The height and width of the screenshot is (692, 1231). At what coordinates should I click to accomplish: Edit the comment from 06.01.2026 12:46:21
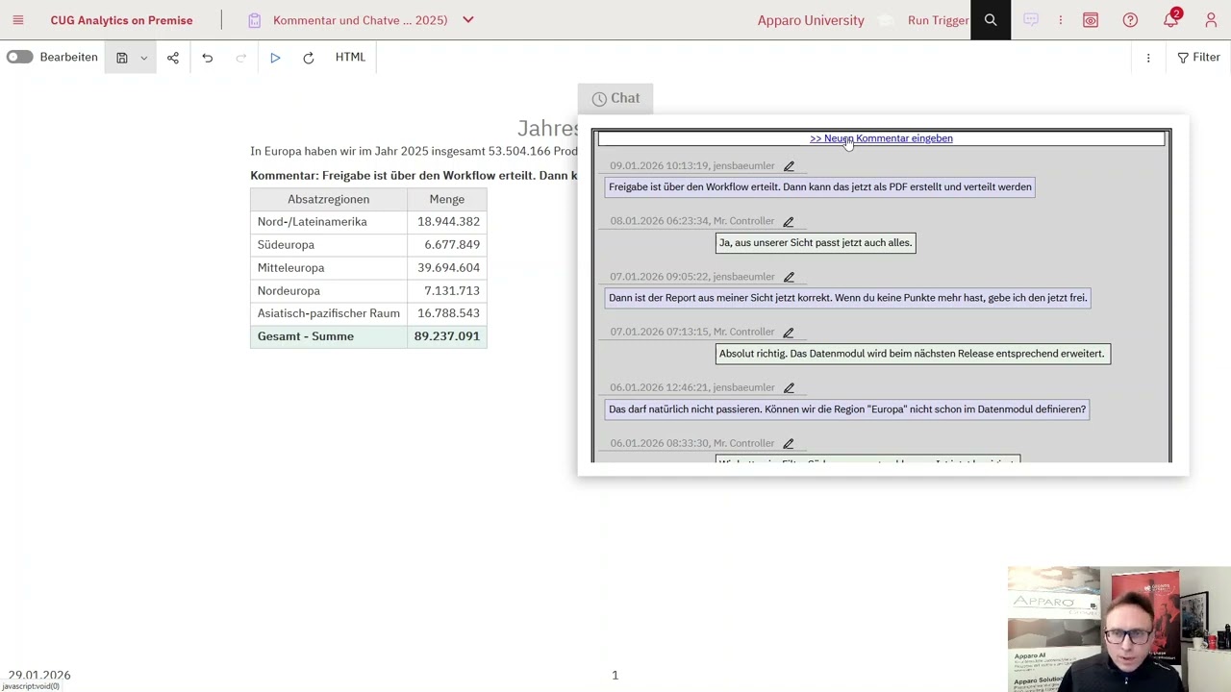(x=789, y=387)
